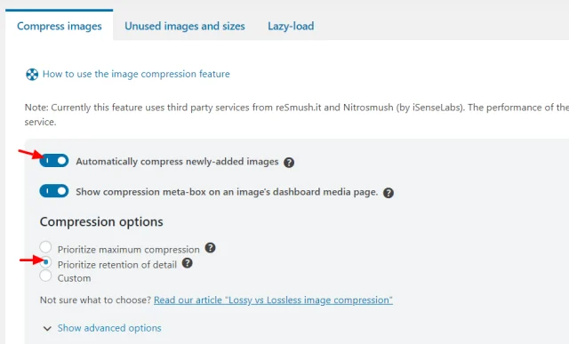Click the Show advanced options text
Viewport: 569px width, 344px height.
(109, 328)
